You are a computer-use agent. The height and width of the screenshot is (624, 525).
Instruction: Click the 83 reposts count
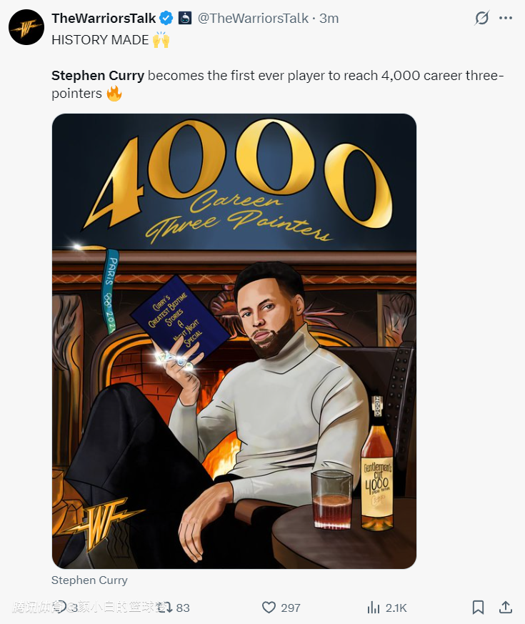(x=183, y=608)
